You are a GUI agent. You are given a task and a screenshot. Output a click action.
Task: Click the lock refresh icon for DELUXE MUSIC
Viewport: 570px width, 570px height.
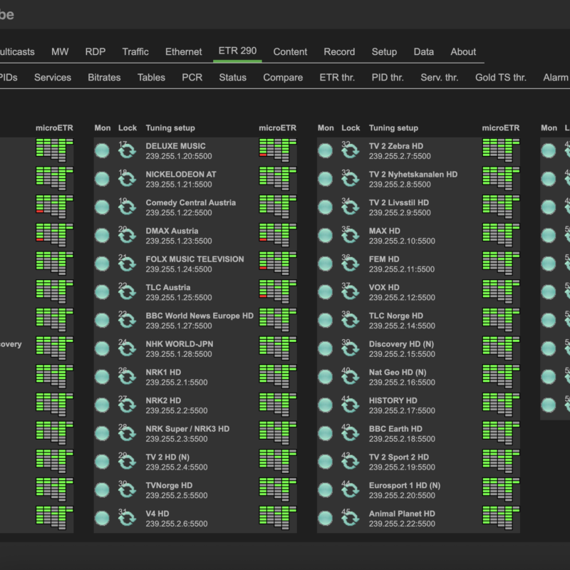(x=128, y=150)
